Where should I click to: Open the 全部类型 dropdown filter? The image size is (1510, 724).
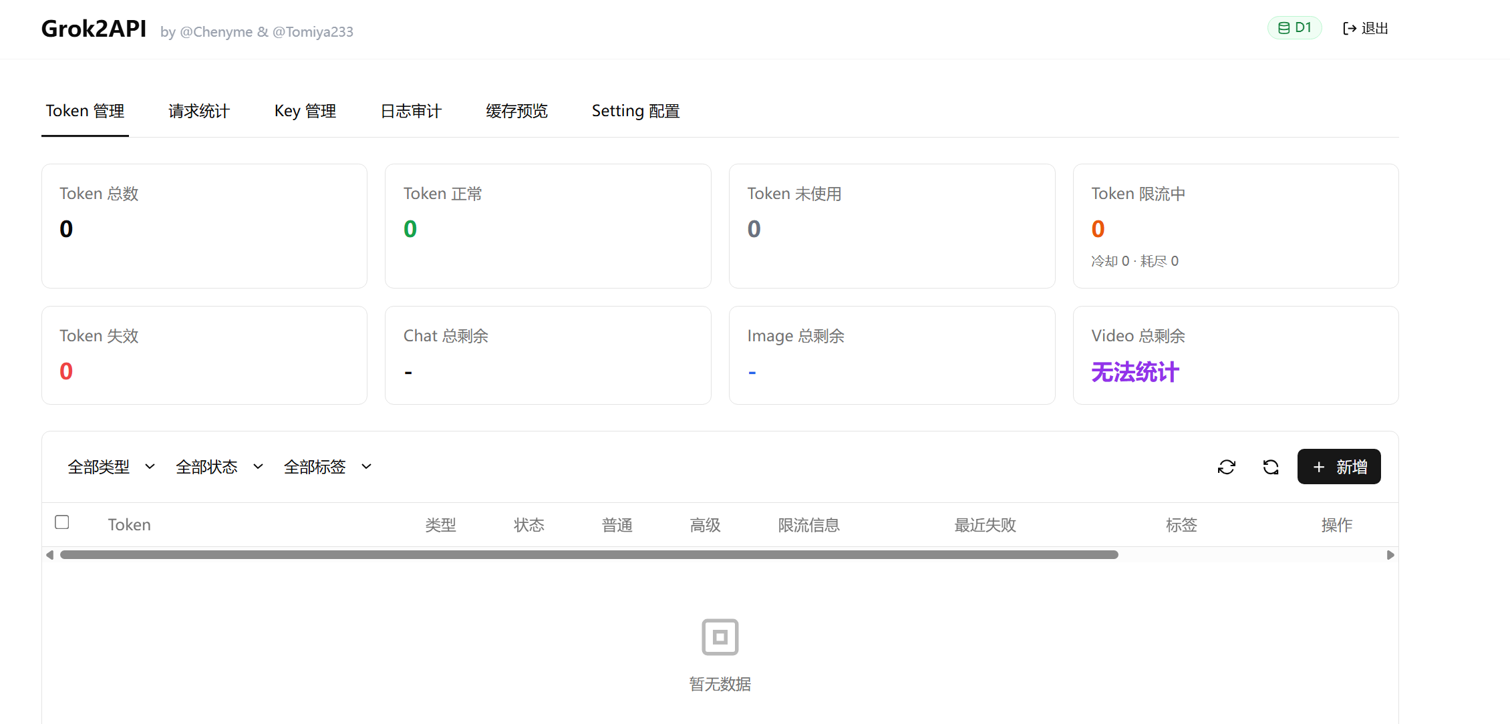[112, 467]
